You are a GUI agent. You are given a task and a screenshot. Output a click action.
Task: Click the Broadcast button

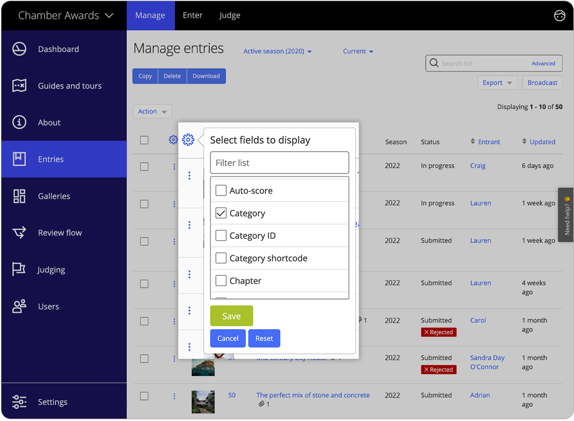tap(542, 82)
